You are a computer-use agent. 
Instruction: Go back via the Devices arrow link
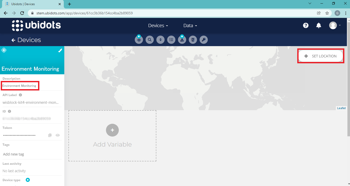(x=26, y=40)
